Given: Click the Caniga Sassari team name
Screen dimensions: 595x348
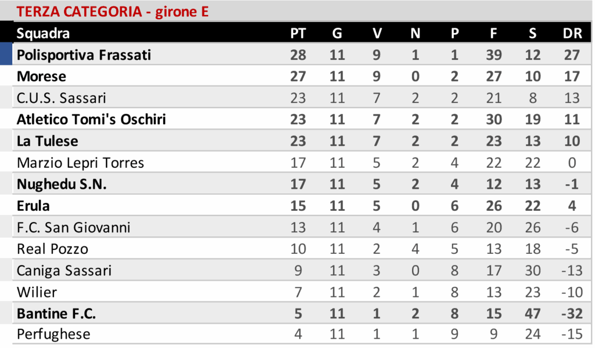Looking at the screenshot, I should point(64,270).
